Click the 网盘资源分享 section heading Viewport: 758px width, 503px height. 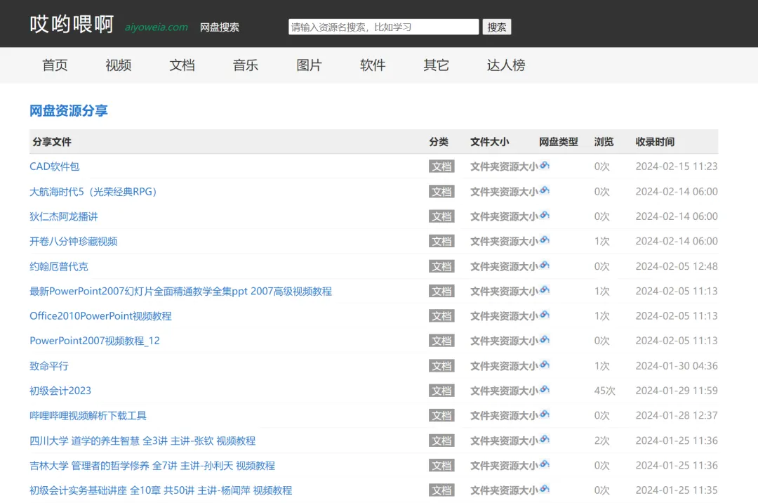click(x=69, y=110)
